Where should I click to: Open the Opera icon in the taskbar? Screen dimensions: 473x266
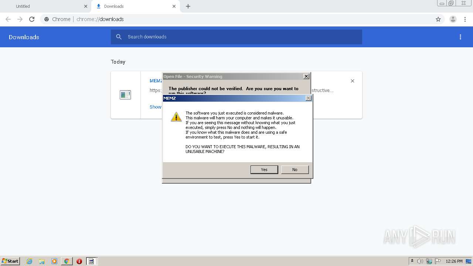[79, 261]
